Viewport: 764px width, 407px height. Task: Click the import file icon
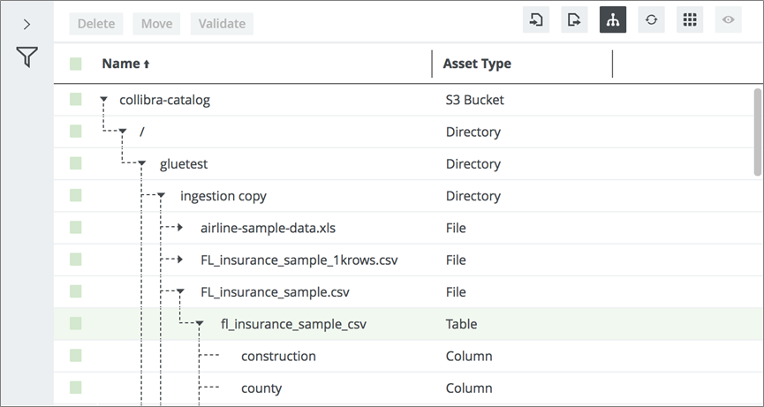pyautogui.click(x=535, y=20)
